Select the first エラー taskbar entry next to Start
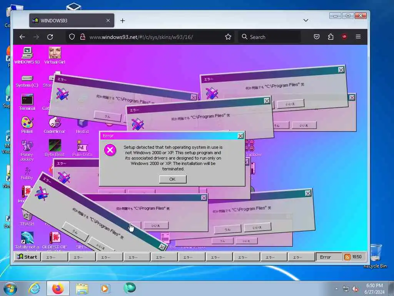Image resolution: width=394 pixels, height=296 pixels. [55, 257]
